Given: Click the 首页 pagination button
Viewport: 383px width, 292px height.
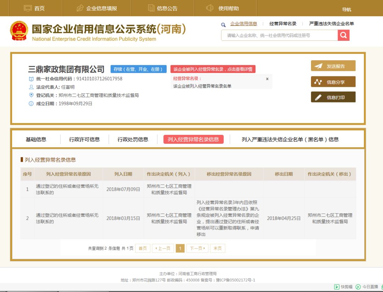Looking at the screenshot, I should 143,248.
